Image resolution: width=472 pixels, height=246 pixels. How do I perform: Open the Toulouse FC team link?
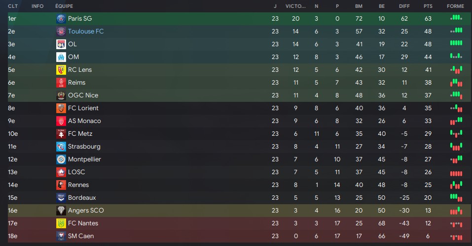[86, 31]
